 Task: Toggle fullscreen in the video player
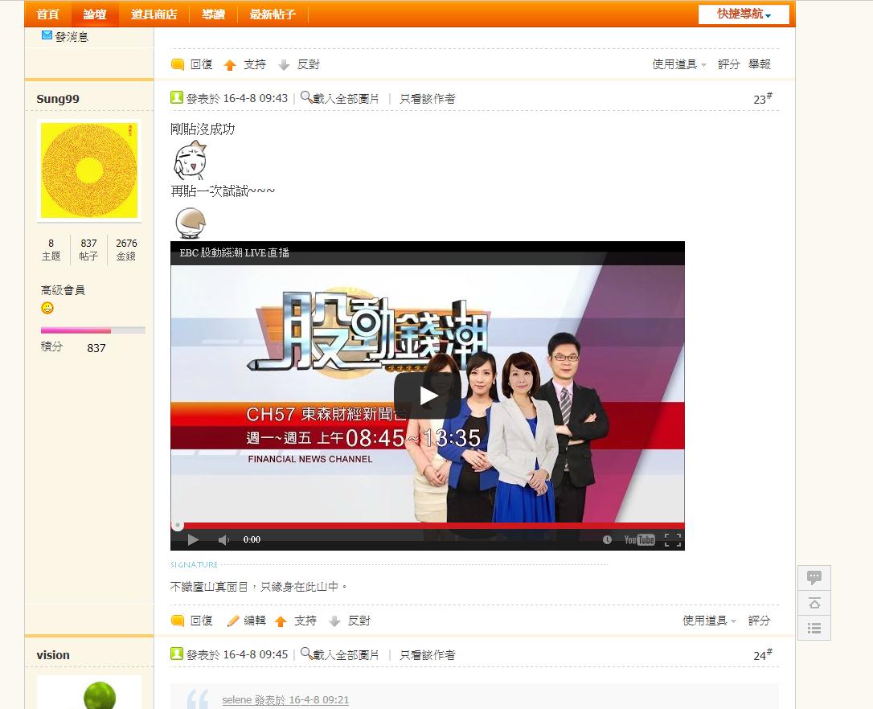tap(673, 539)
